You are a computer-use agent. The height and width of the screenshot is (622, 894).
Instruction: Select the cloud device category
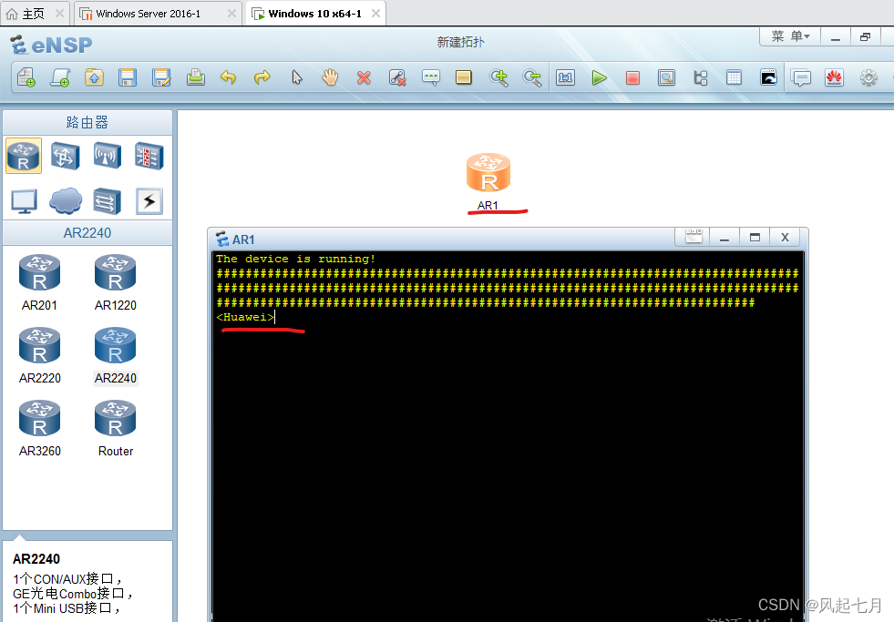point(66,201)
